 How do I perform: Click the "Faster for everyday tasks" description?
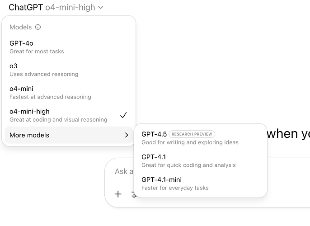pos(175,188)
